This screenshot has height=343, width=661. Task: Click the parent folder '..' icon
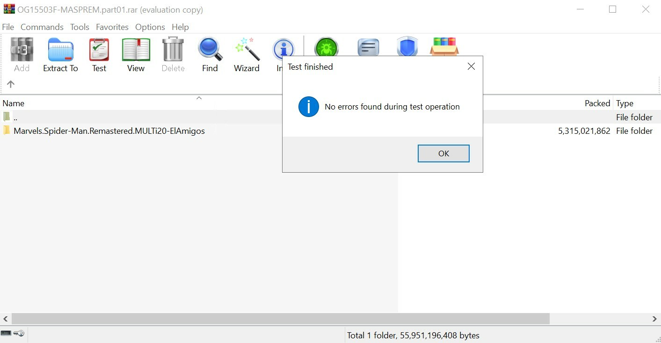(7, 117)
